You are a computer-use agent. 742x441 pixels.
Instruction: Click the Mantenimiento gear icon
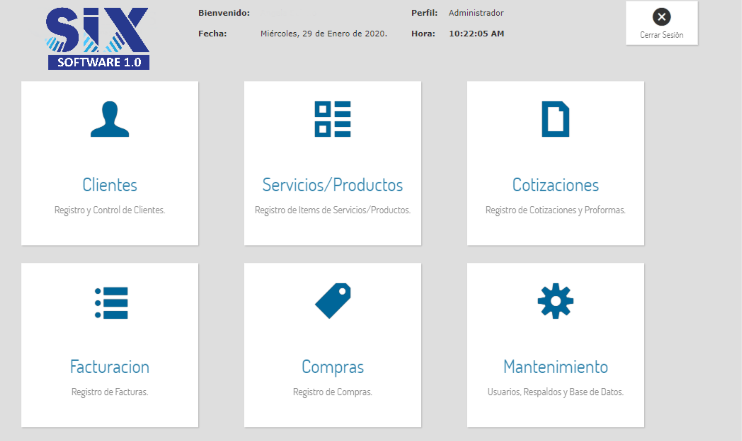pos(555,301)
